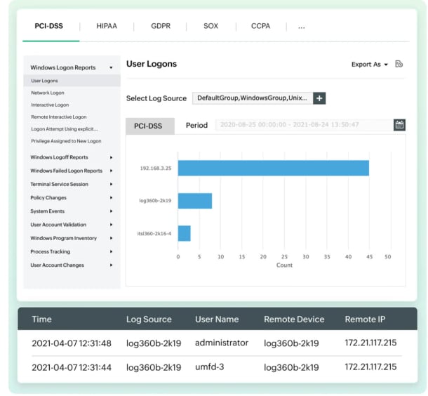Select the PCI-DSS chart tab beside Period

[x=150, y=126]
